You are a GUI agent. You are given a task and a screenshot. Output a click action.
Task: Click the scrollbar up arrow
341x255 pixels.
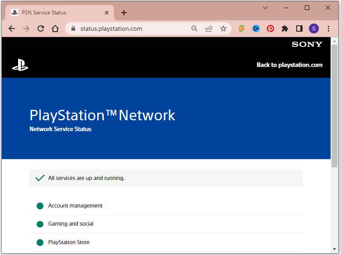335,41
